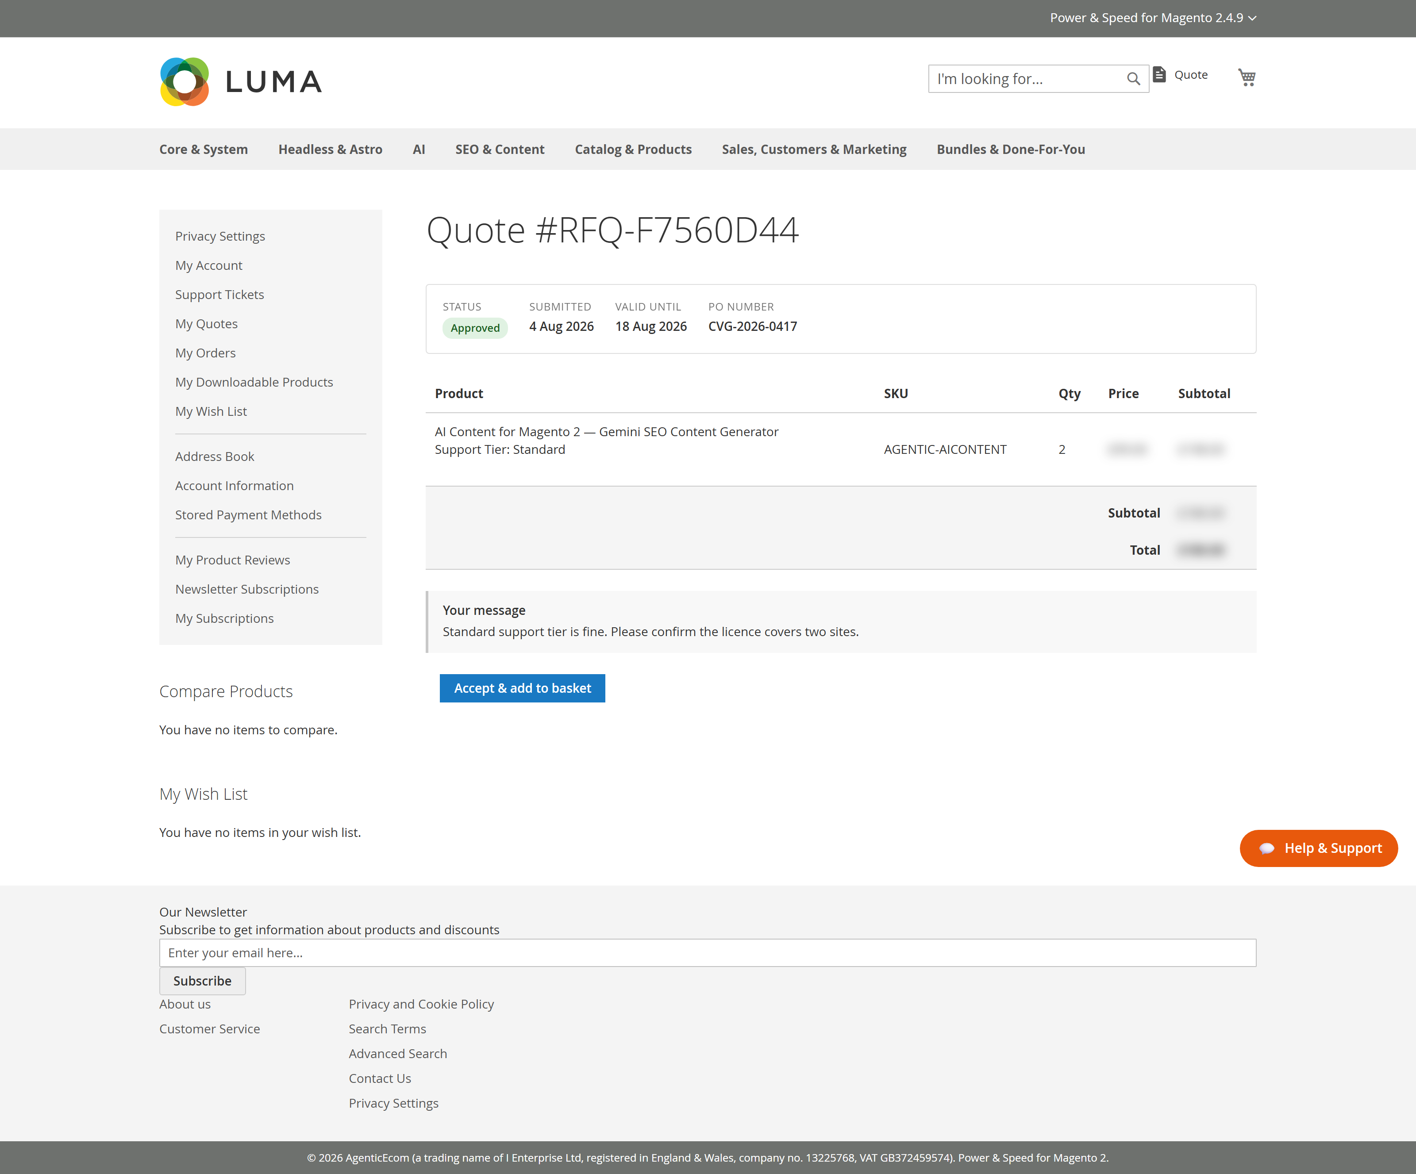The width and height of the screenshot is (1416, 1174).
Task: Open the Catalog & Products menu
Action: [x=633, y=149]
